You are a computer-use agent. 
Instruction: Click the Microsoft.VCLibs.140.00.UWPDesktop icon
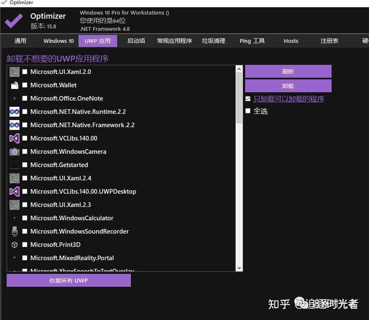click(15, 192)
